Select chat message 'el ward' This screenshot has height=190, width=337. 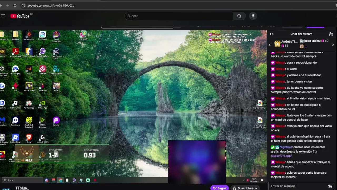[292, 69]
